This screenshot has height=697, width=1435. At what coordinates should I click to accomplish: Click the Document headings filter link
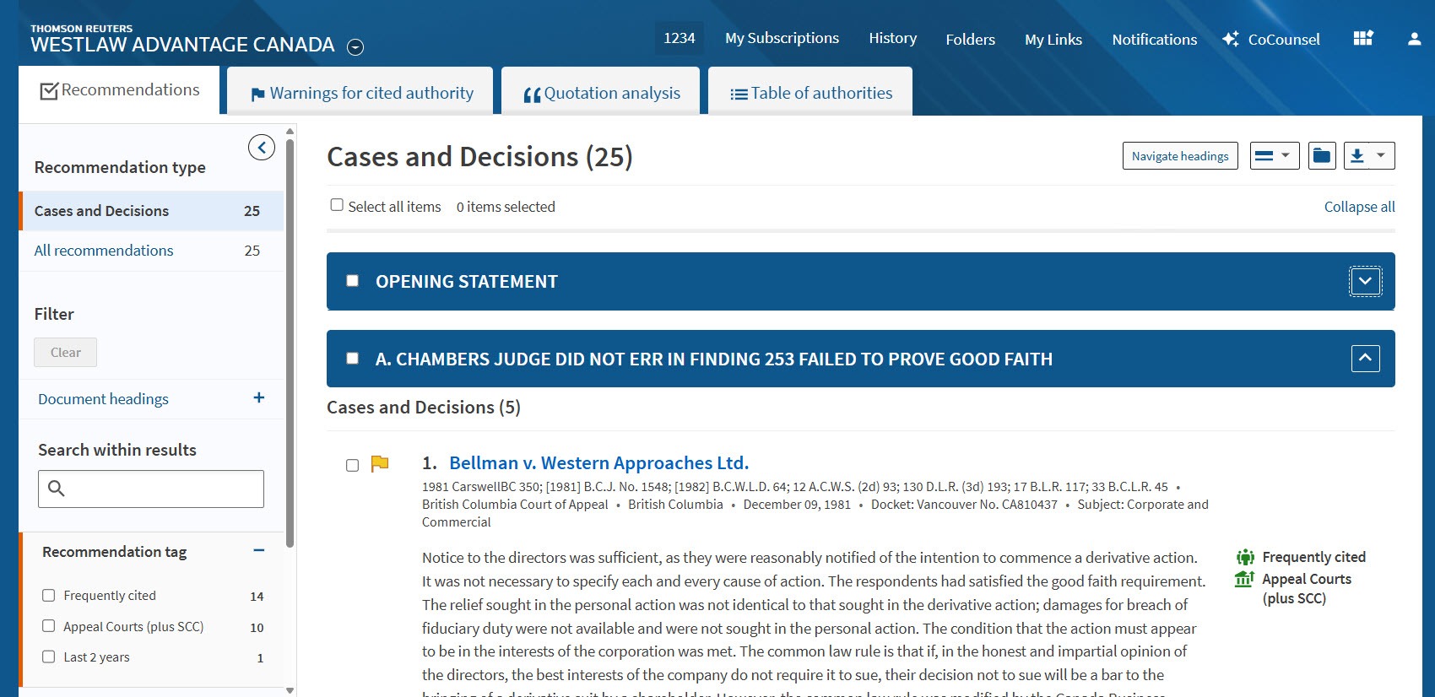(103, 399)
